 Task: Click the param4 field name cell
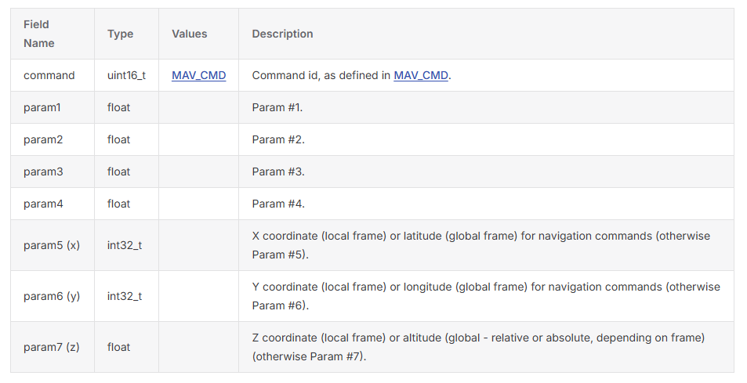(43, 204)
